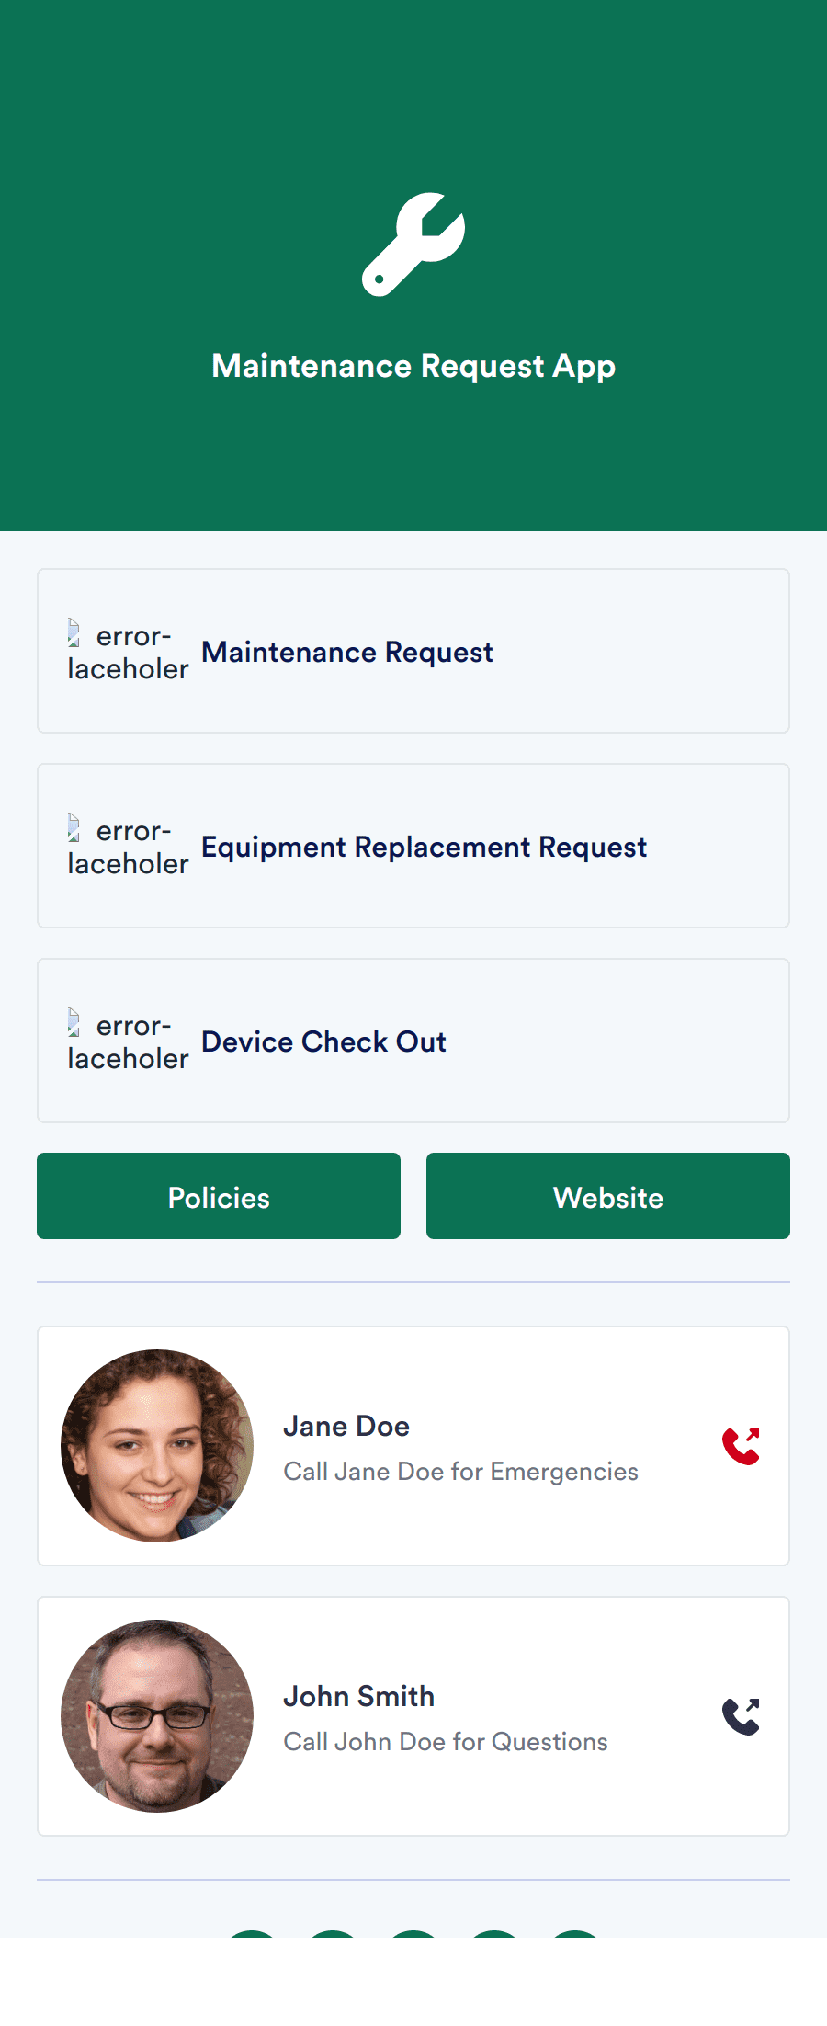Open the Maintenance Request form
Viewport: 827px width, 2026px height.
tap(413, 651)
